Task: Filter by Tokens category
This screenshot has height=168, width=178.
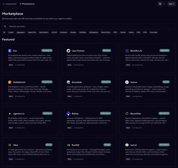Action: coord(131,32)
